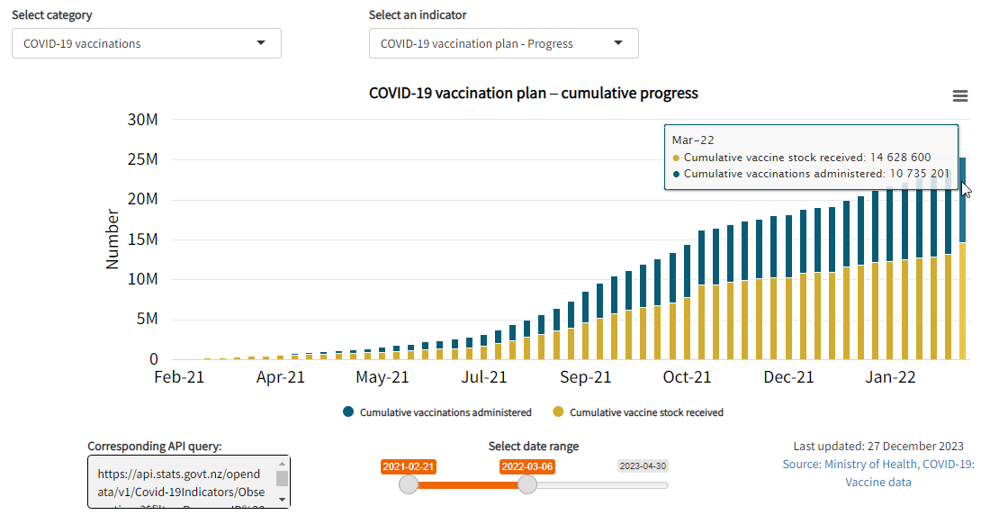The image size is (990, 524).
Task: Click the 2021-02-21 start date label
Action: (x=408, y=466)
